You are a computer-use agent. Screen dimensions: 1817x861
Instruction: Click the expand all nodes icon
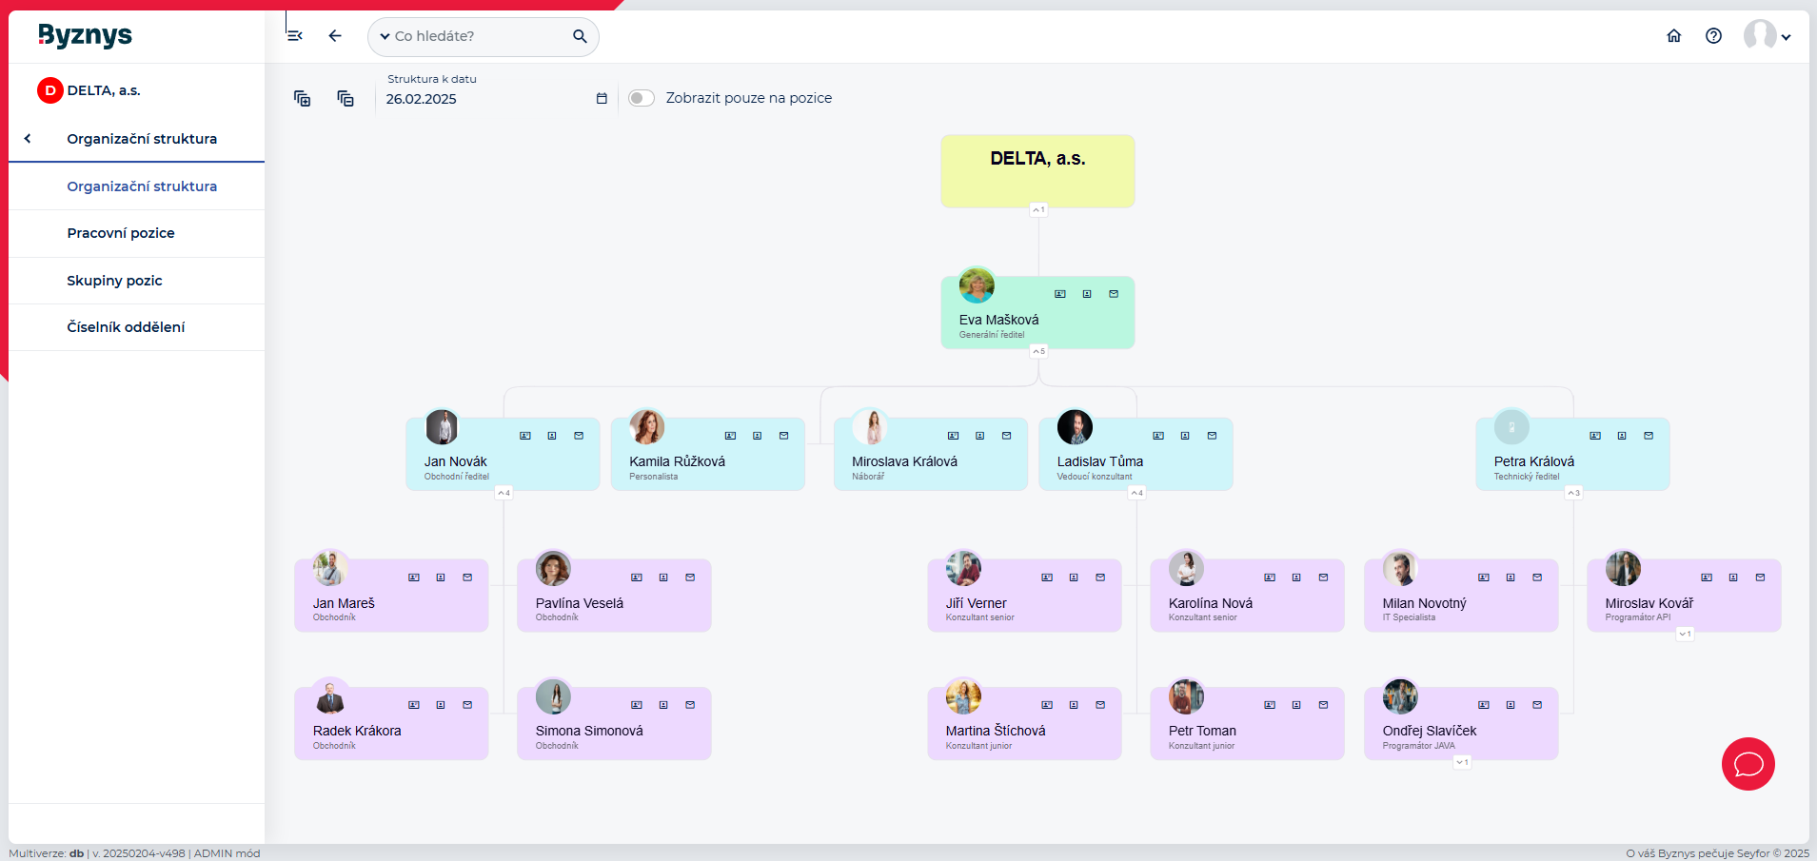[x=302, y=98]
